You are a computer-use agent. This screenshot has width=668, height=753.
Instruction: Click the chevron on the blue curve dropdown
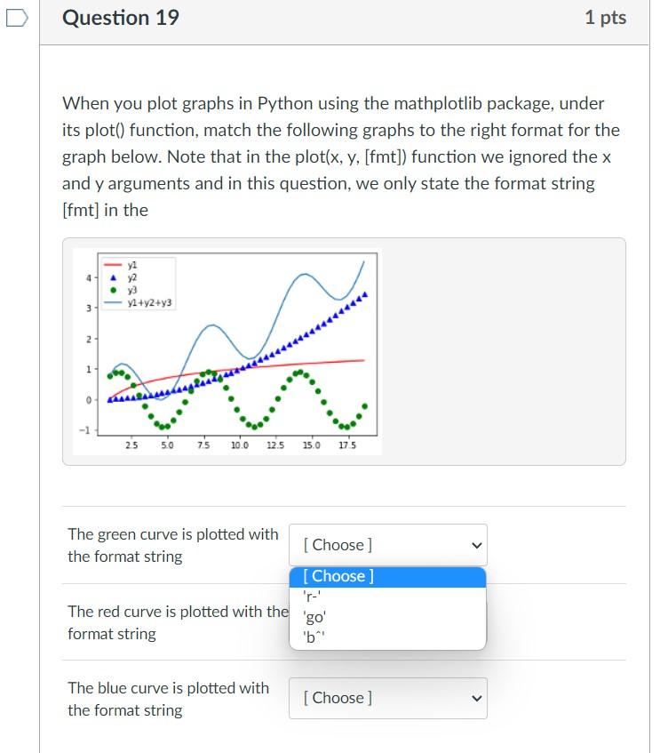476,698
